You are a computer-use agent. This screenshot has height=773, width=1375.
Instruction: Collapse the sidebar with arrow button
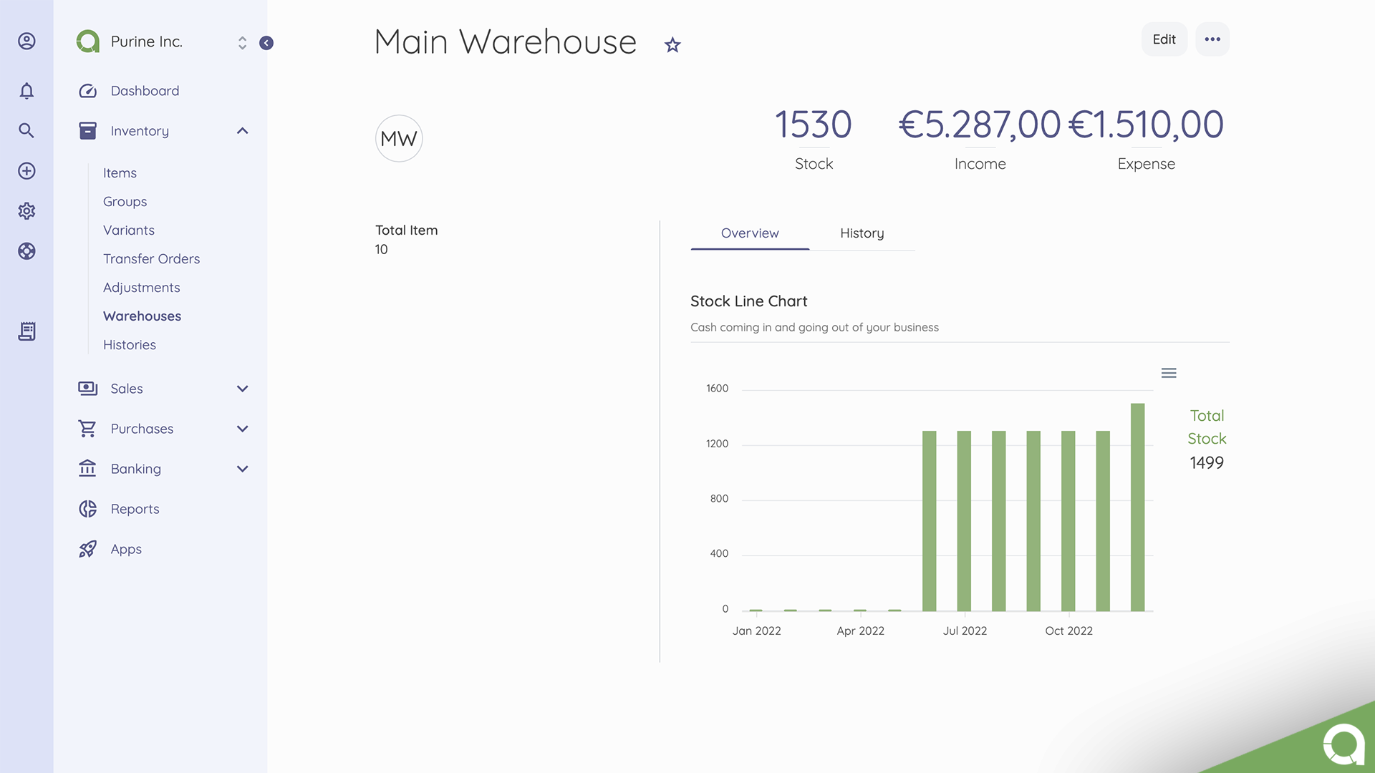click(266, 43)
